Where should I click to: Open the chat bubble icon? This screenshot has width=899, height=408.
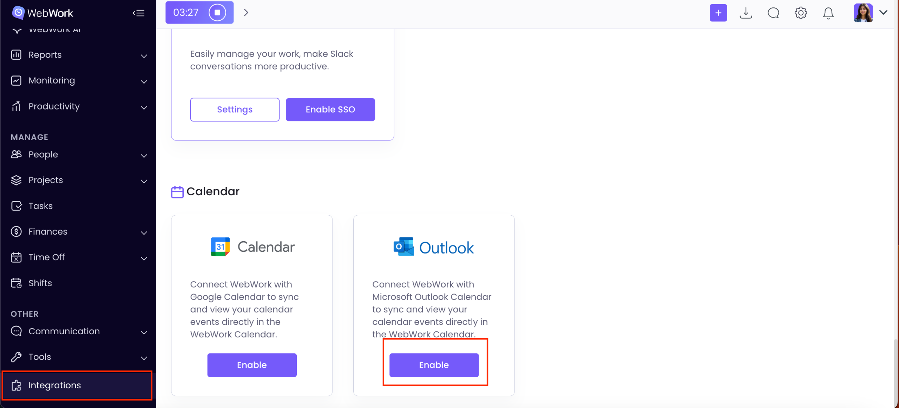click(x=773, y=13)
